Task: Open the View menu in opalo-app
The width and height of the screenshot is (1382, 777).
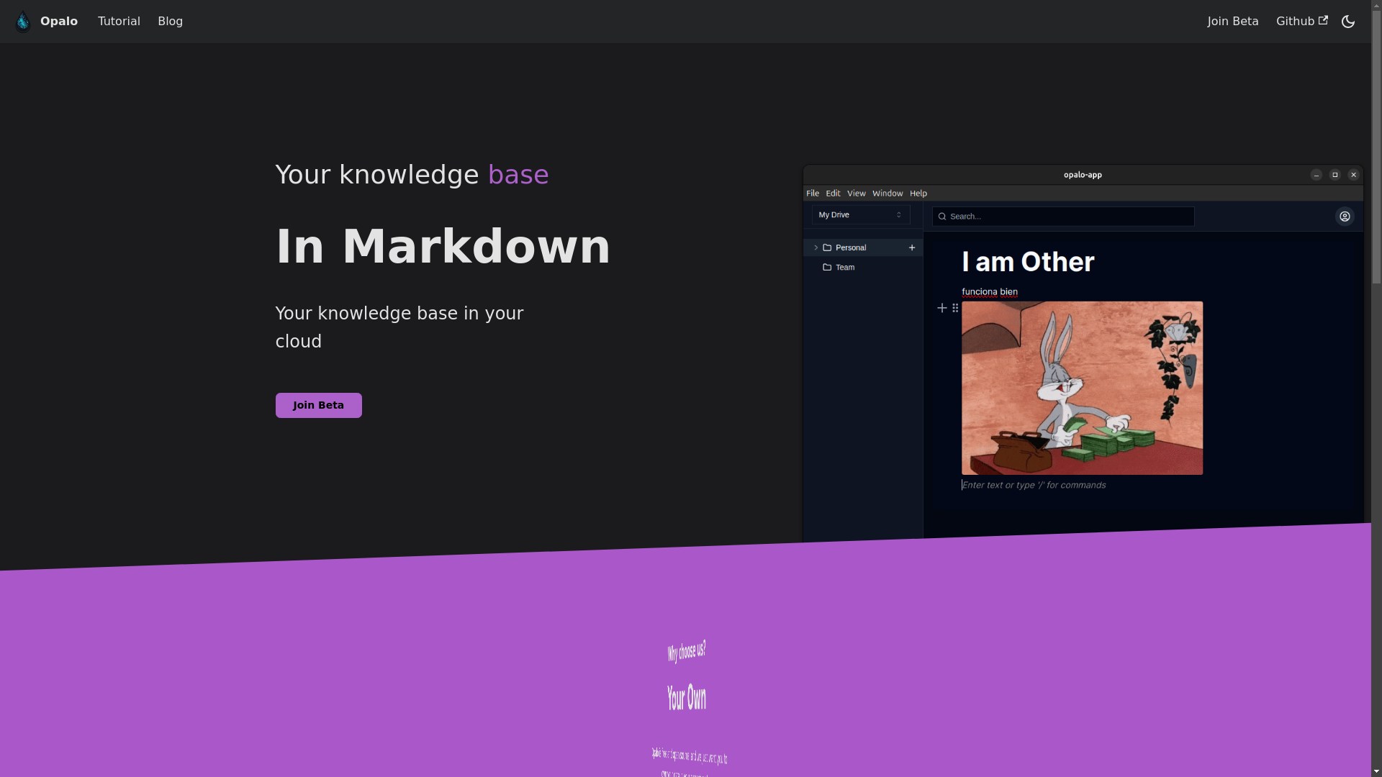Action: point(856,194)
